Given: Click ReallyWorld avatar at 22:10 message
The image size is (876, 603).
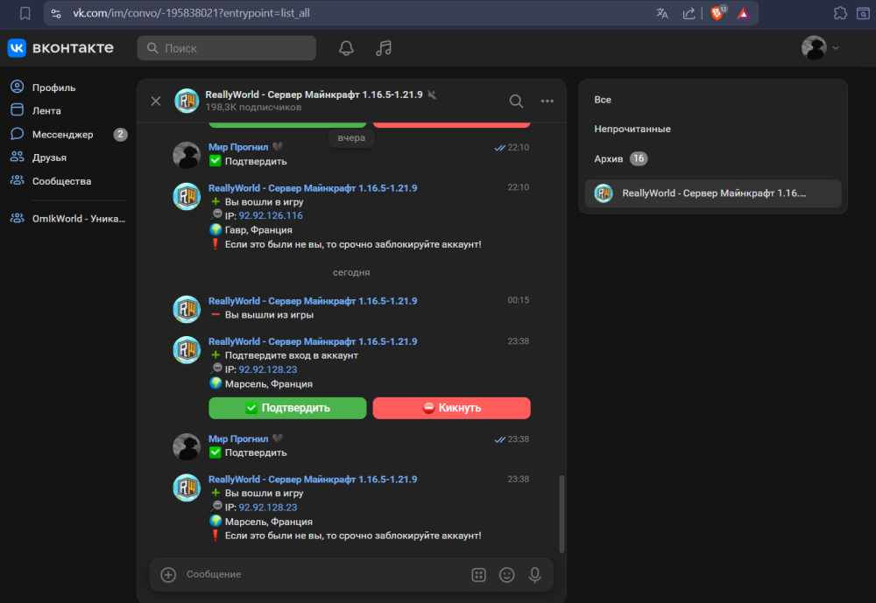Looking at the screenshot, I should 187,196.
